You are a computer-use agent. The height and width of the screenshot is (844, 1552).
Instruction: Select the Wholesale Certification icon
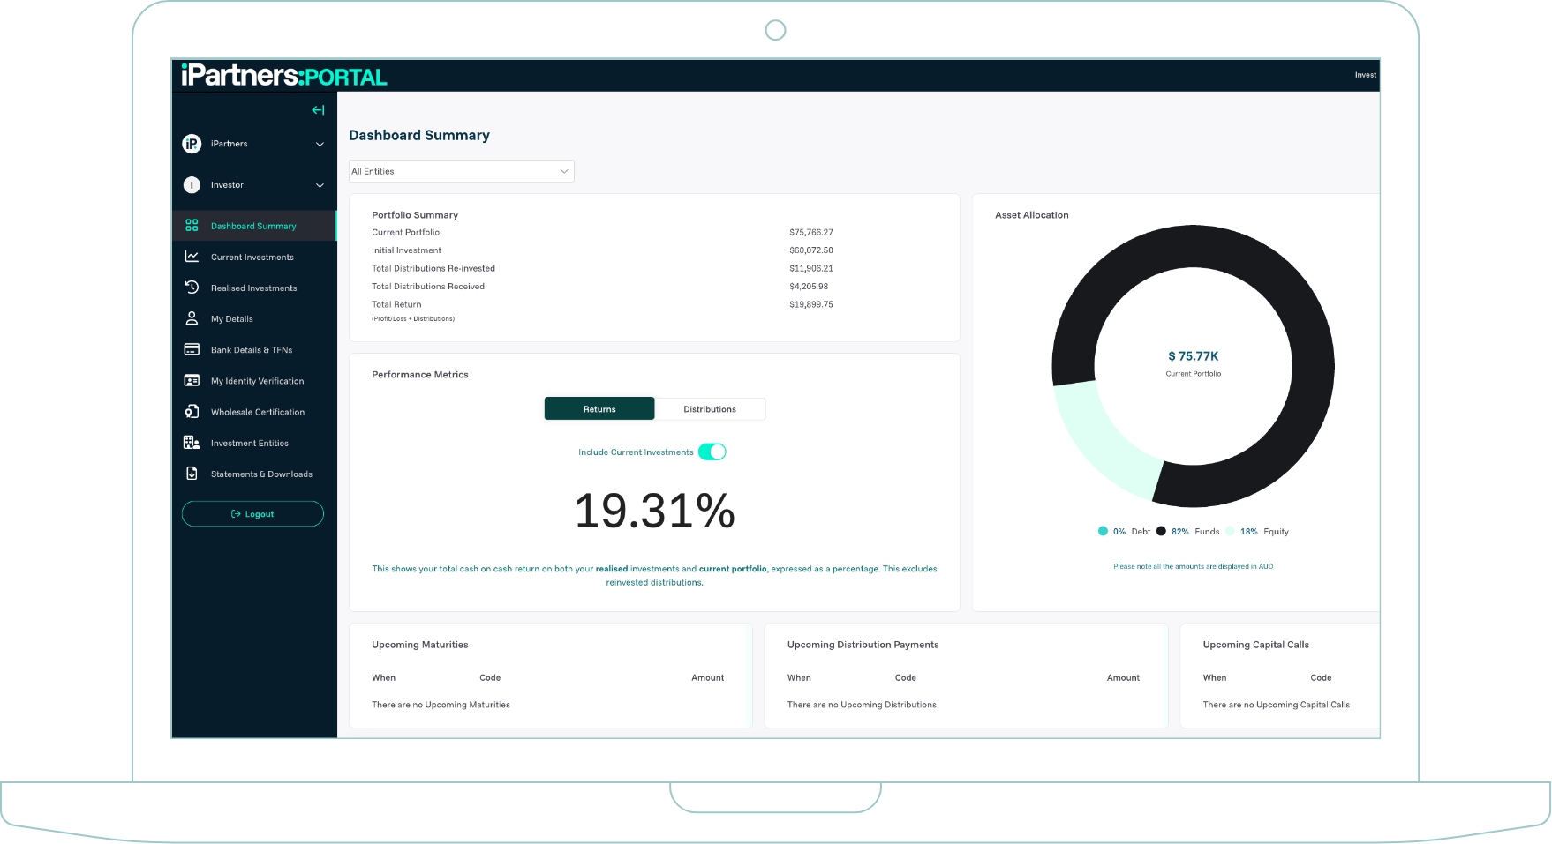pos(192,411)
